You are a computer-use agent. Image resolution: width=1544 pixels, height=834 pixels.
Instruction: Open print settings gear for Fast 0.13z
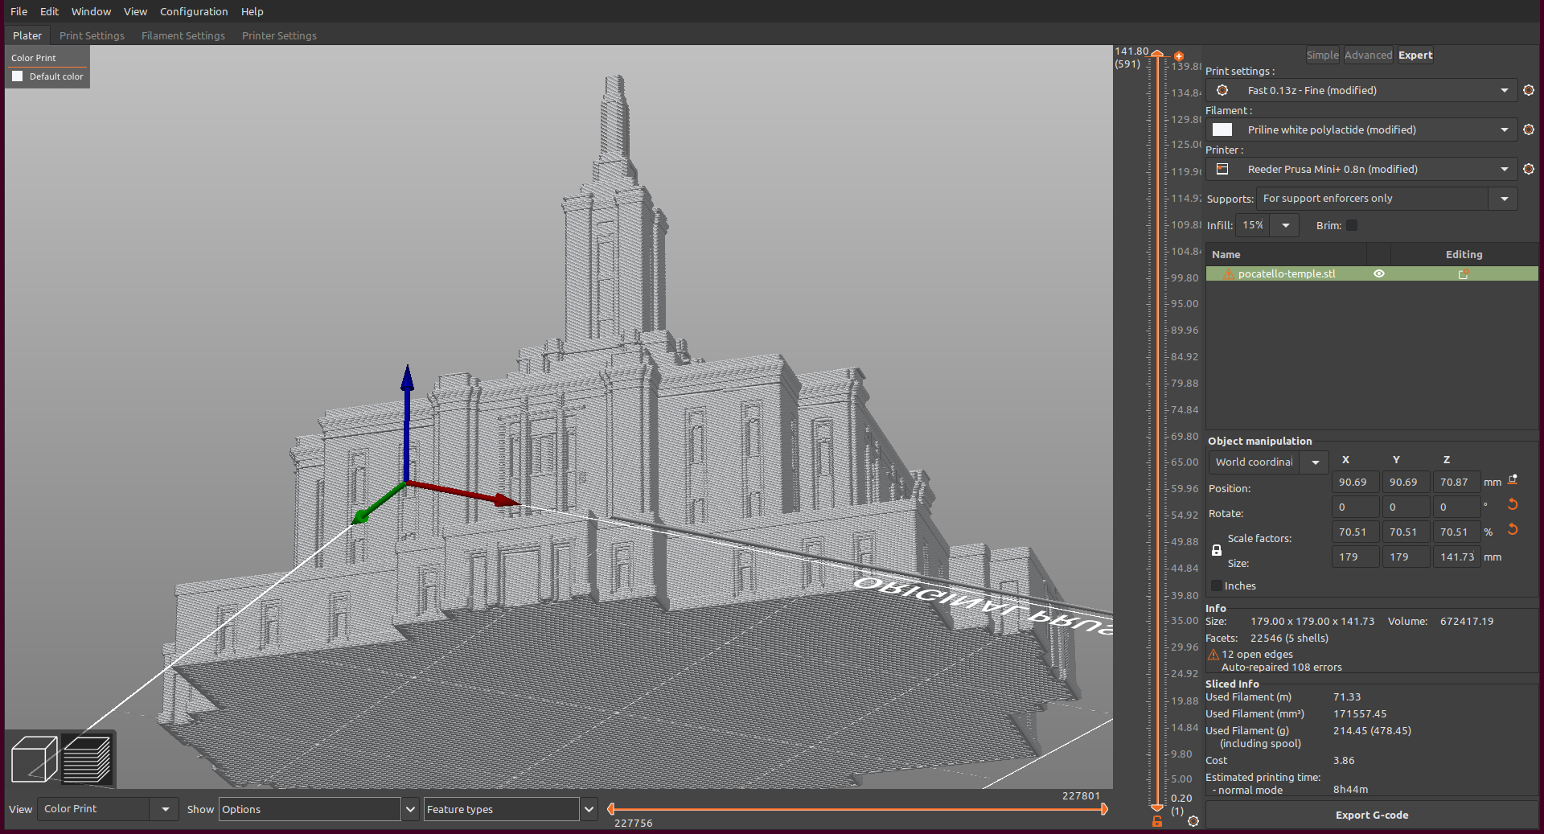point(1529,91)
